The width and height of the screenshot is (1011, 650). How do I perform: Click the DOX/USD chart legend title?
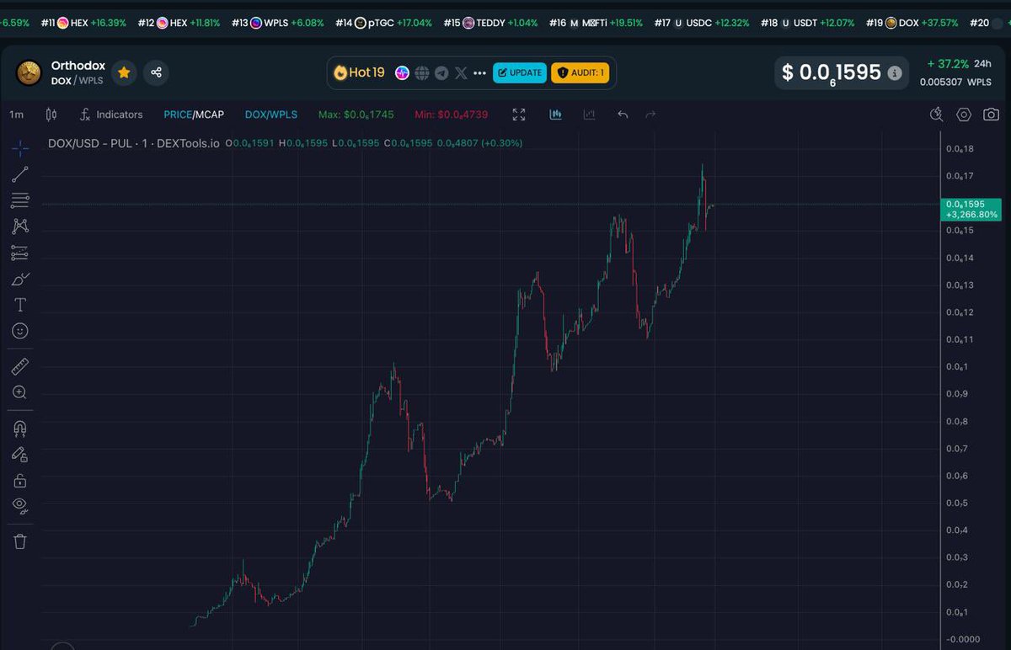[134, 144]
